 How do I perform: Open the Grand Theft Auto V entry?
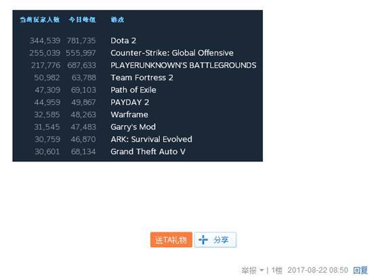(x=148, y=151)
